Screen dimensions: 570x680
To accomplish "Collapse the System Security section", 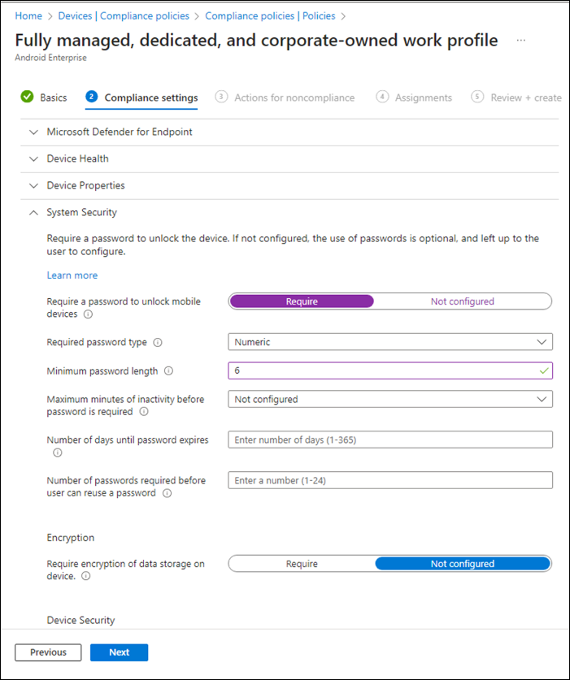I will click(x=81, y=212).
